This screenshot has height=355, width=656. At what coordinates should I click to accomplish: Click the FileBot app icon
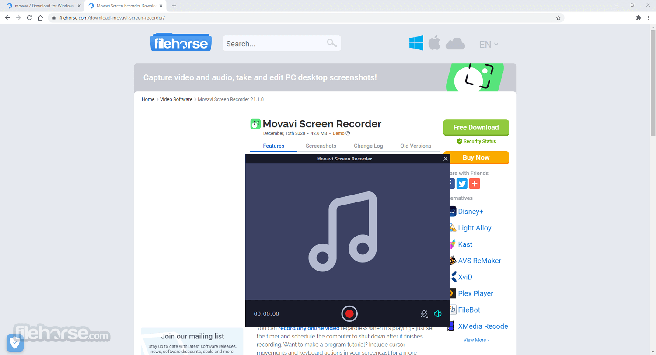tap(453, 310)
